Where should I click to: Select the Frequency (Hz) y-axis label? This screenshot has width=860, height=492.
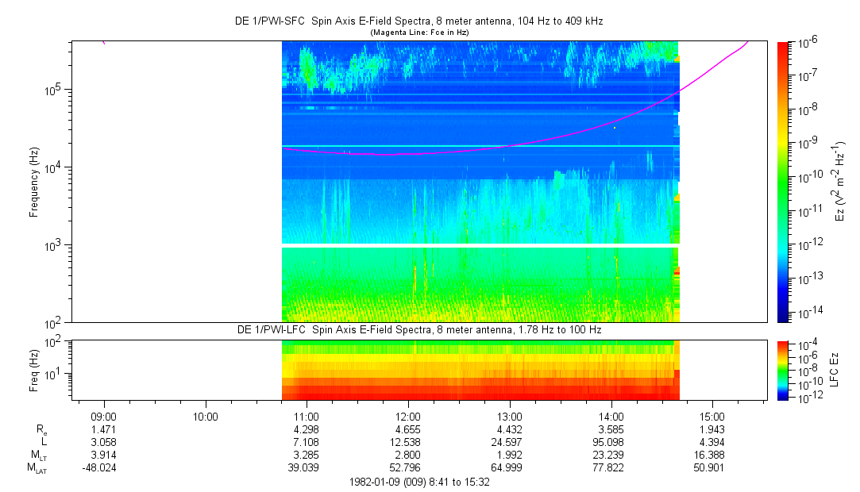click(34, 182)
